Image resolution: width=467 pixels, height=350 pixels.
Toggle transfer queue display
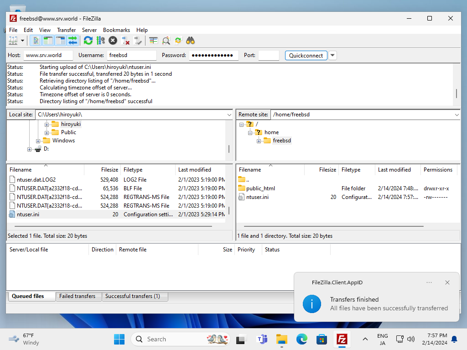point(73,41)
